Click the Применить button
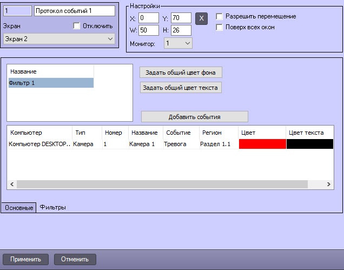344x270 pixels. point(25,259)
